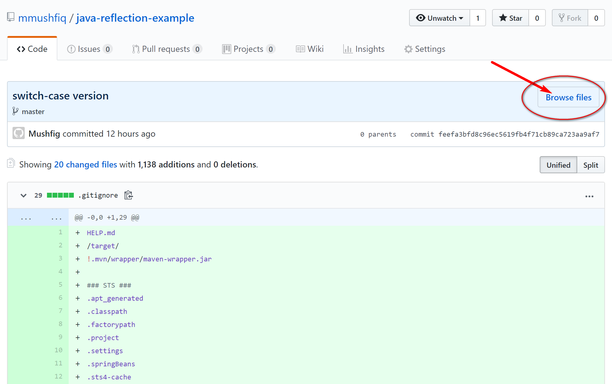The height and width of the screenshot is (384, 612).
Task: Switch to the Code tab
Action: (x=32, y=49)
